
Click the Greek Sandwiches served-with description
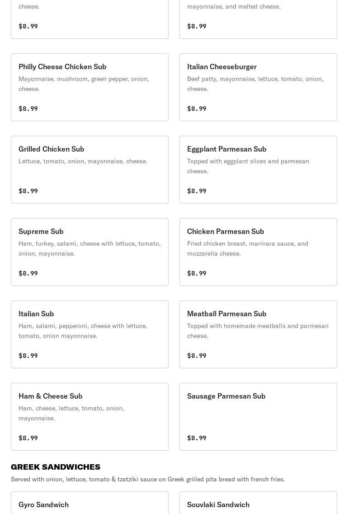(148, 479)
